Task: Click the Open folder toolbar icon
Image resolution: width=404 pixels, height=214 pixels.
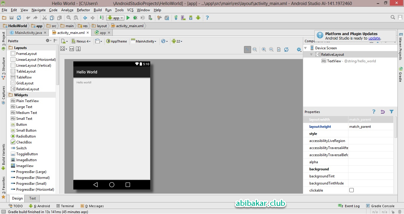Action: click(x=4, y=18)
